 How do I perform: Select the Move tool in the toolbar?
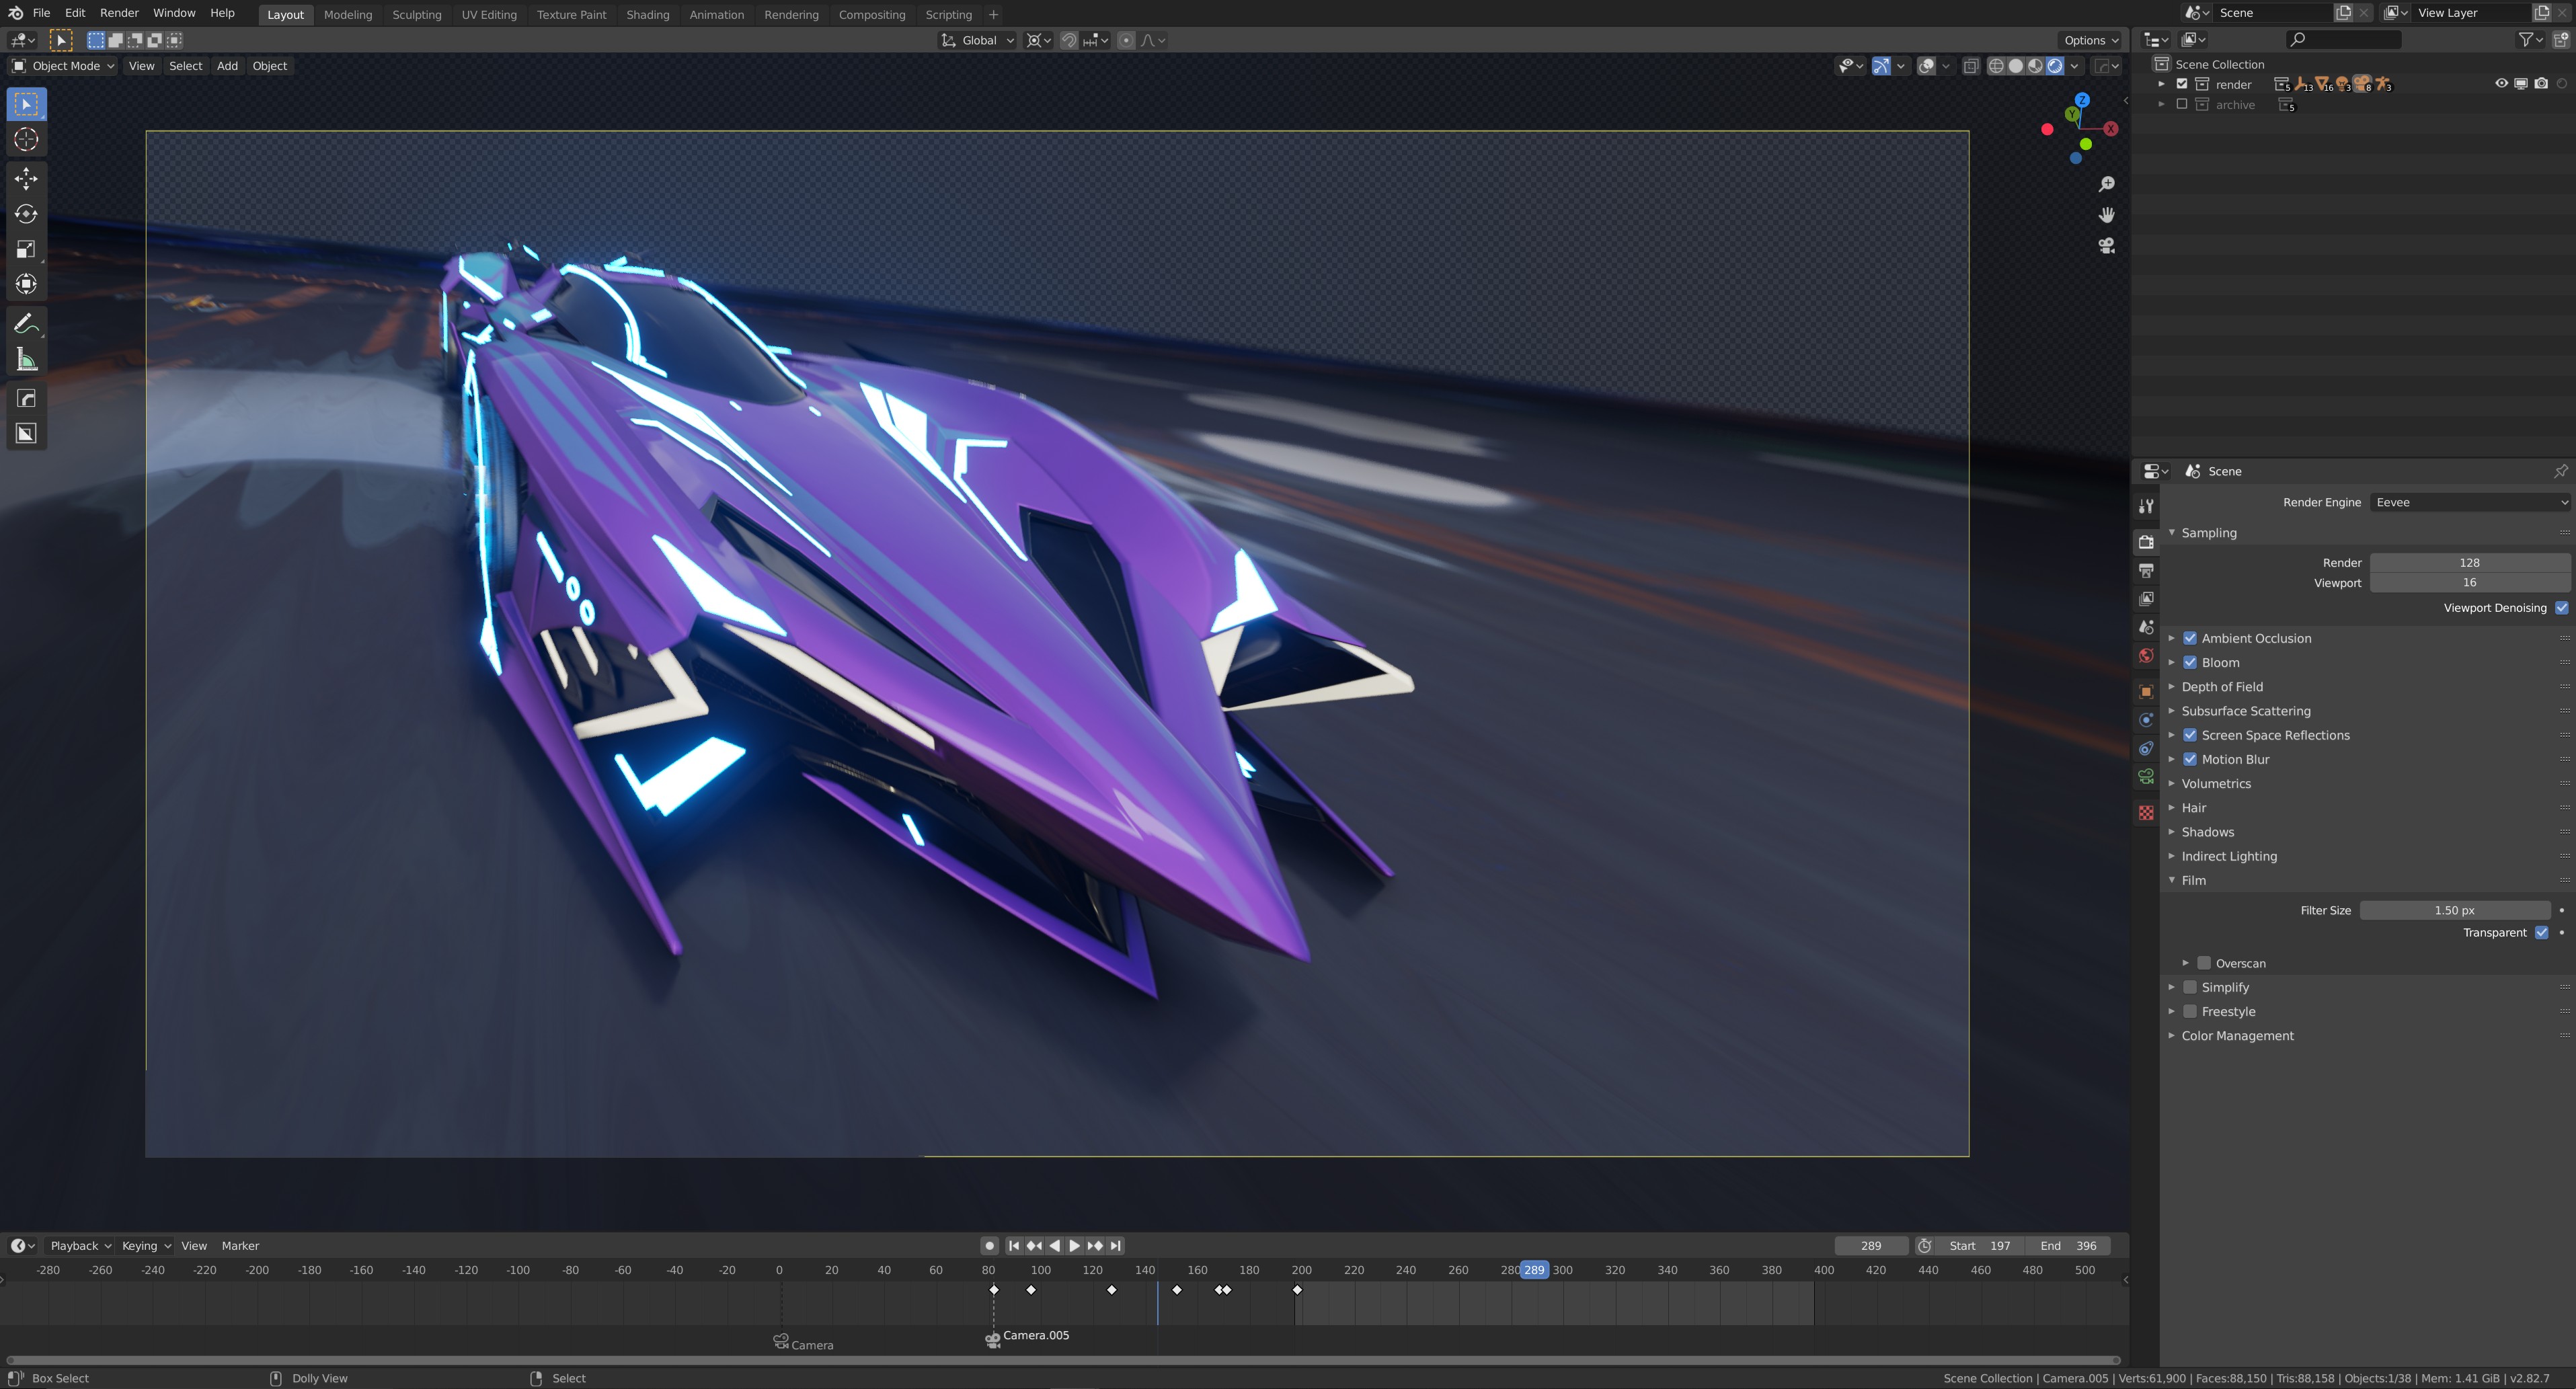[25, 179]
